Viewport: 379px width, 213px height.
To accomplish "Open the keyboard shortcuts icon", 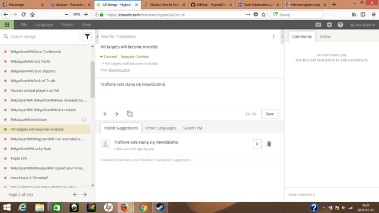I will coord(319,25).
